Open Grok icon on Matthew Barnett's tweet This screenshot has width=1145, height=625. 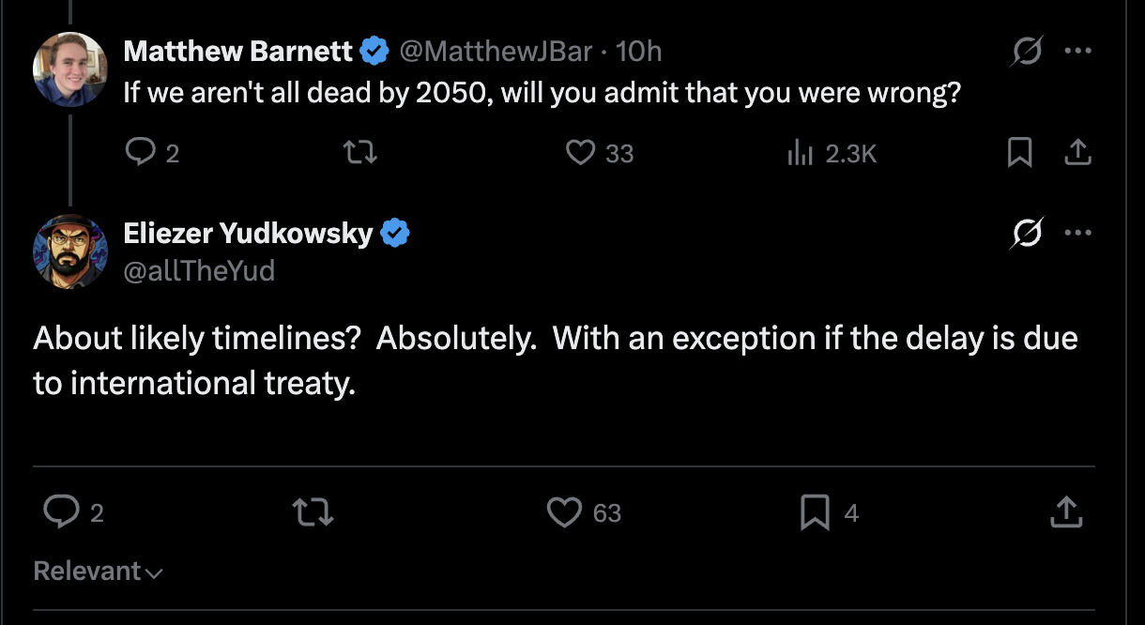(1026, 53)
